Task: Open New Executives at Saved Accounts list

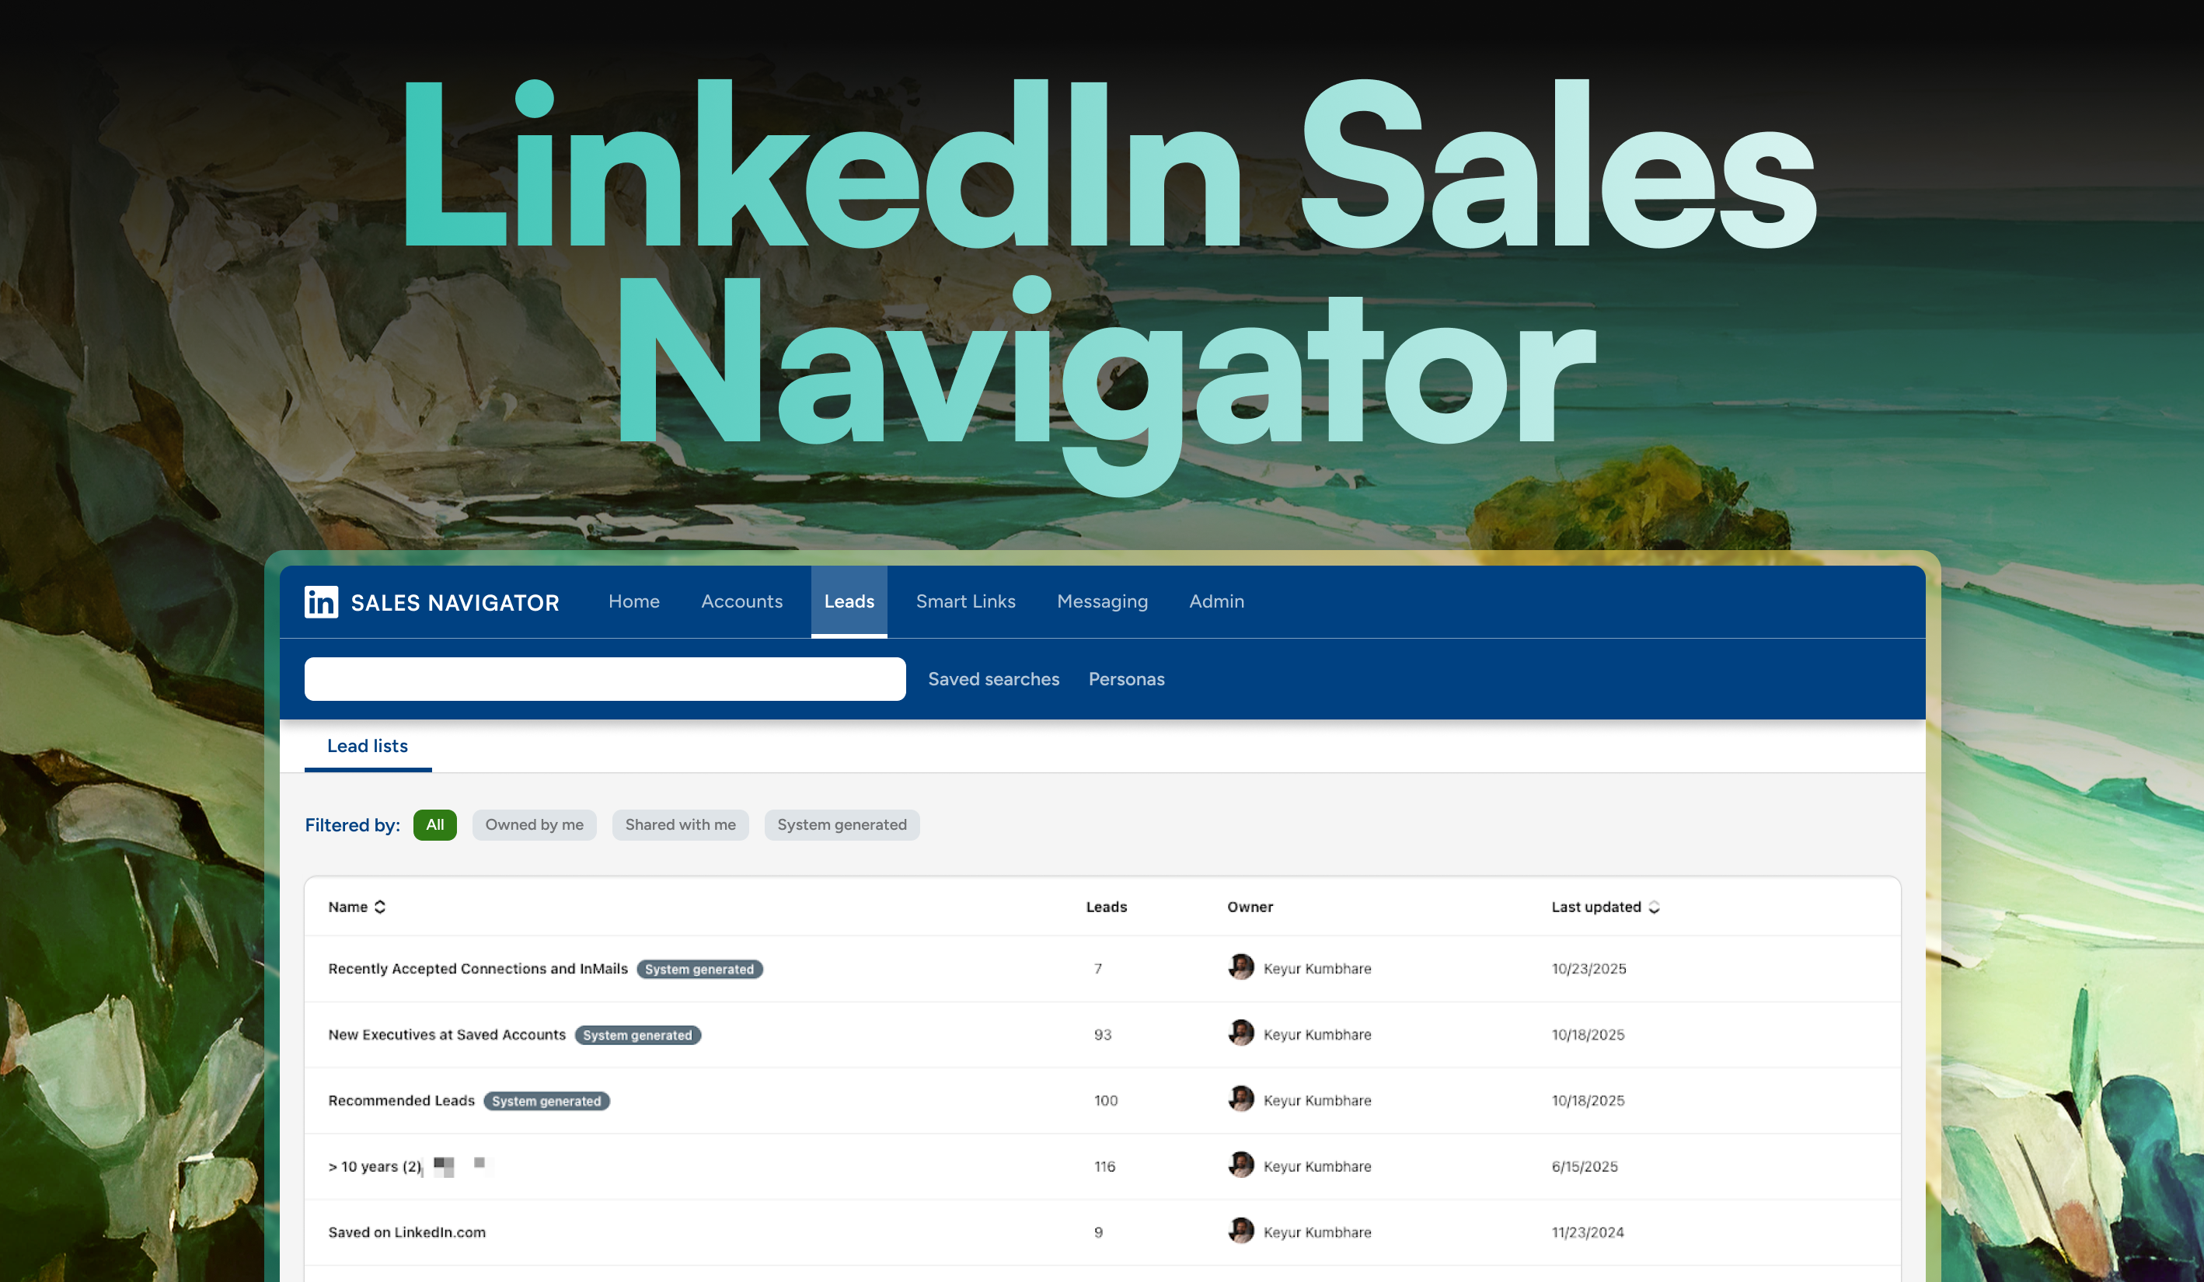Action: pos(447,1034)
